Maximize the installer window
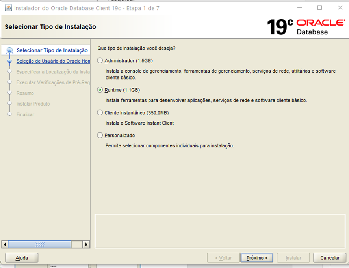The width and height of the screenshot is (349, 268). pos(319,8)
